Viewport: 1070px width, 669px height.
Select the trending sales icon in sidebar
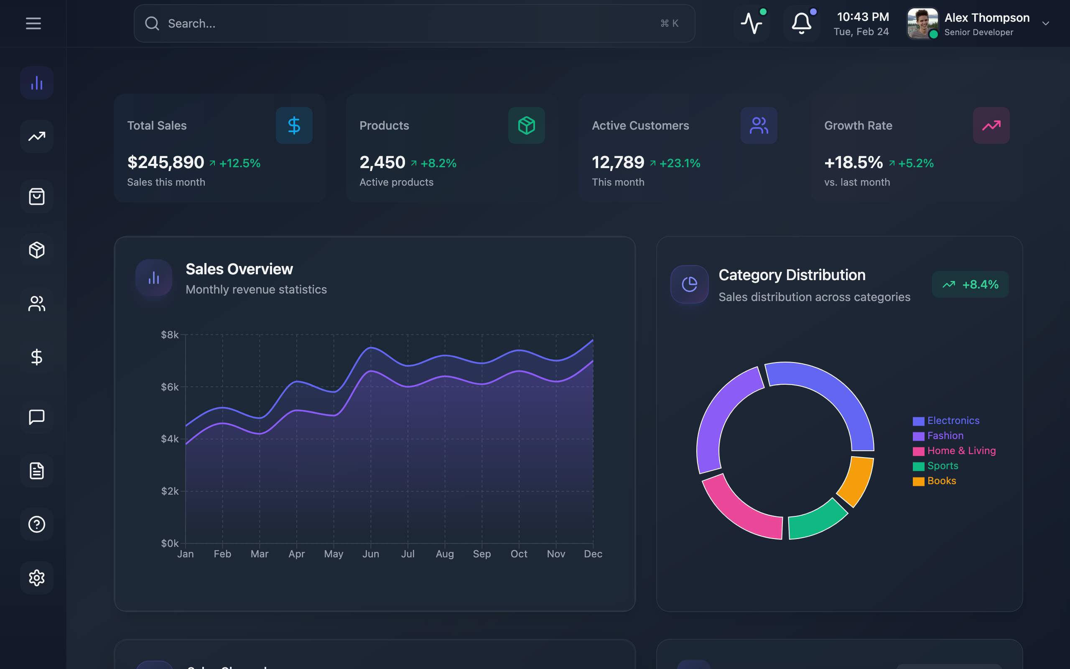[x=36, y=136]
